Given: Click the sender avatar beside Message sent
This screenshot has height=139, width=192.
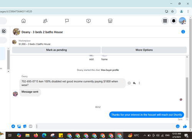Looking at the screenshot, I should pyautogui.click(x=15, y=94).
